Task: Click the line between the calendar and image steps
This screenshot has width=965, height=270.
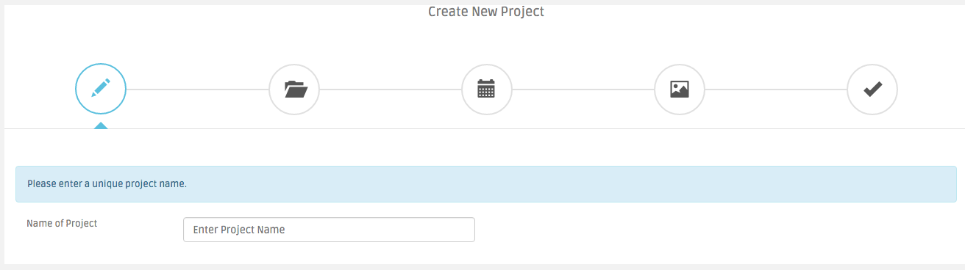Action: click(583, 90)
